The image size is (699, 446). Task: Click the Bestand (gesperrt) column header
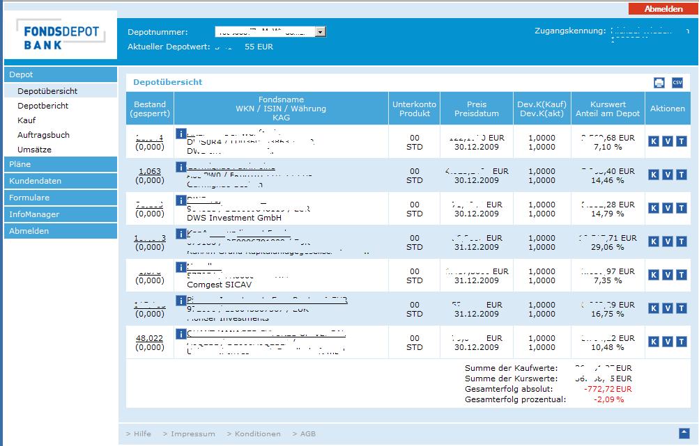click(150, 109)
